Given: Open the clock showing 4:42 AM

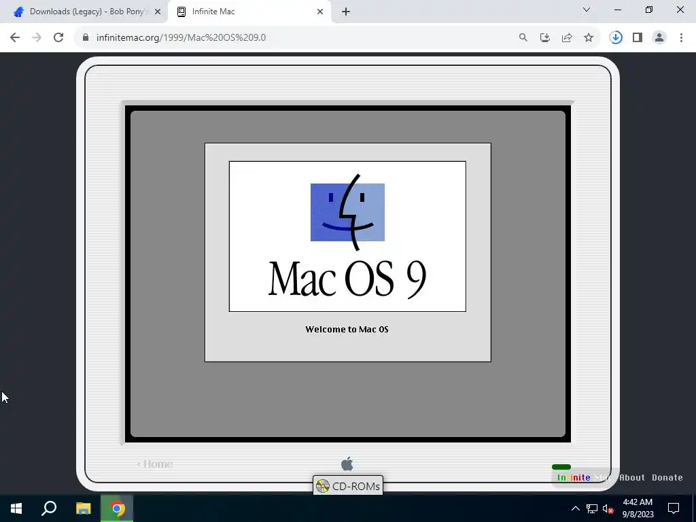Looking at the screenshot, I should [638, 508].
